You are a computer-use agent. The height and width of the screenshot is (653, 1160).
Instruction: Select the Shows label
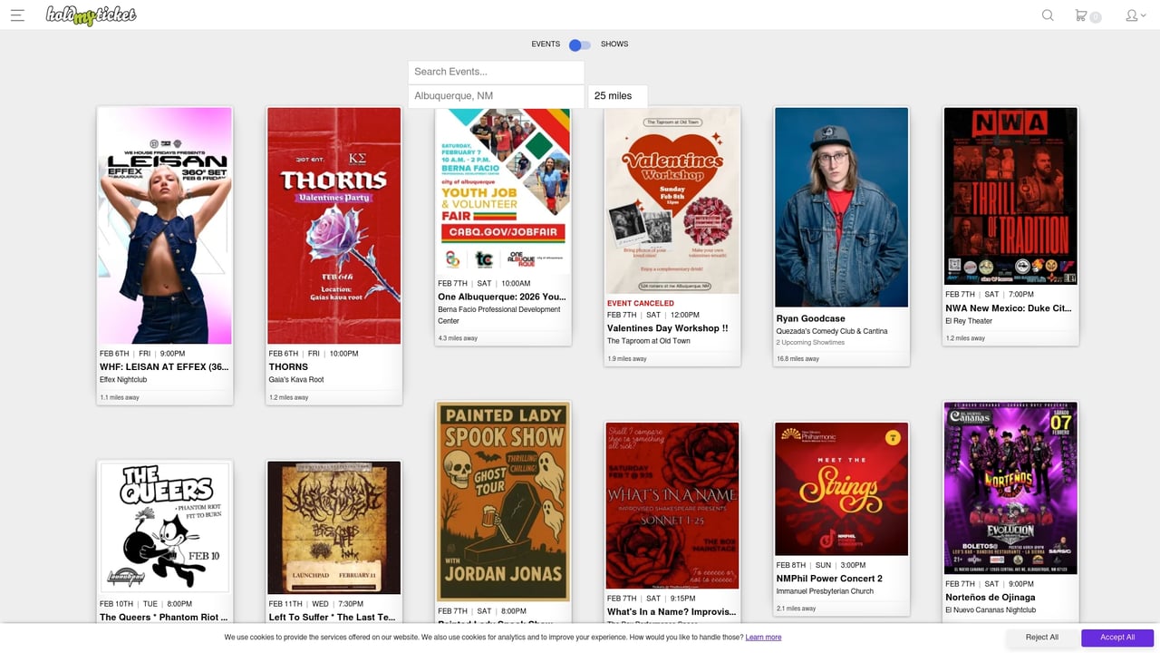614,44
